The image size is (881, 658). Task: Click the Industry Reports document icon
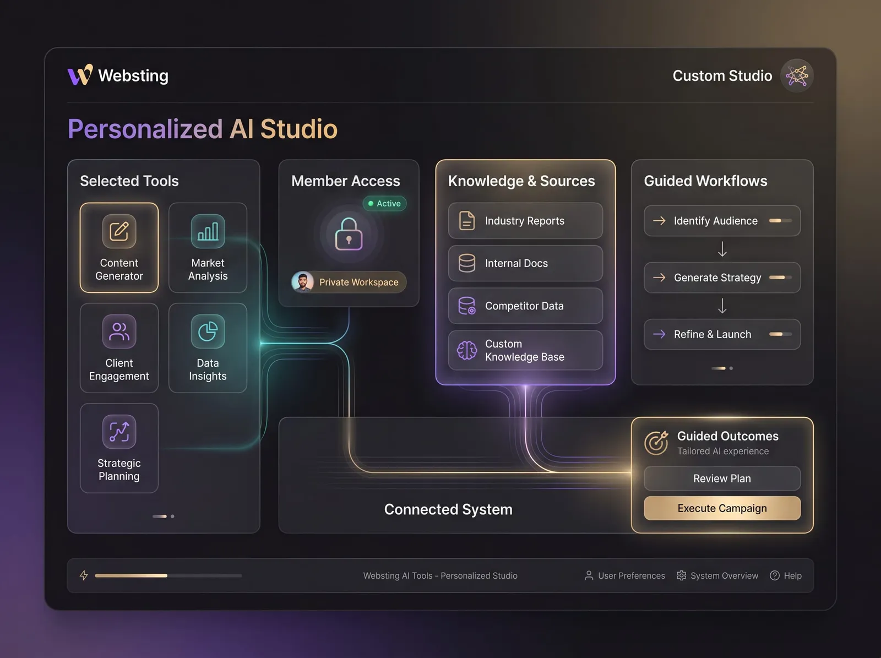(467, 221)
